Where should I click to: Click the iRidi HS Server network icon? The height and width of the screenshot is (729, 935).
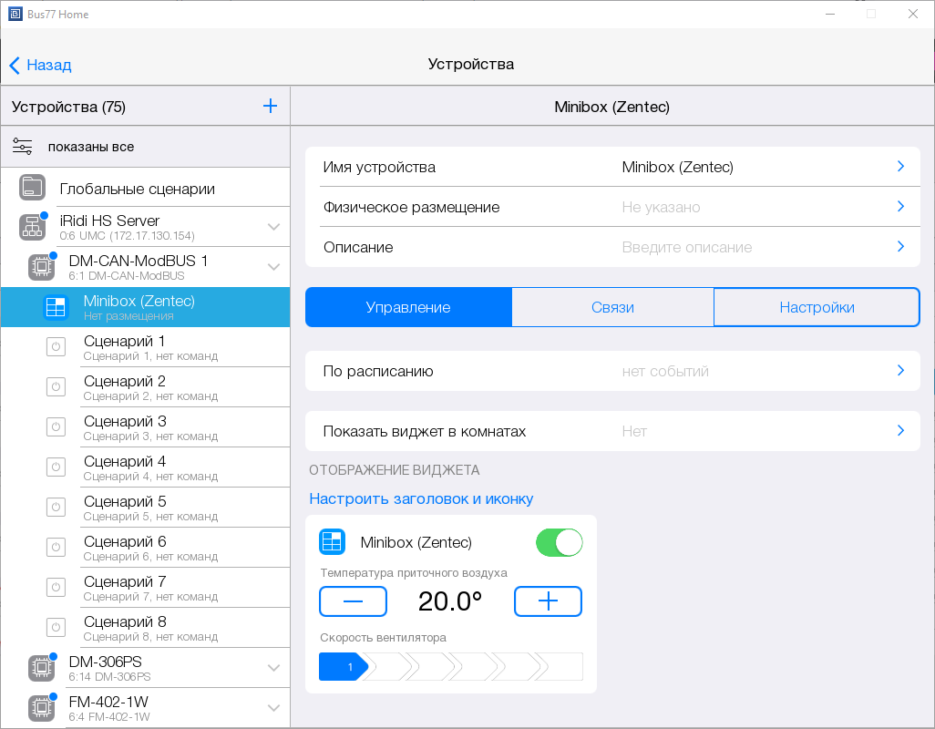click(x=32, y=227)
